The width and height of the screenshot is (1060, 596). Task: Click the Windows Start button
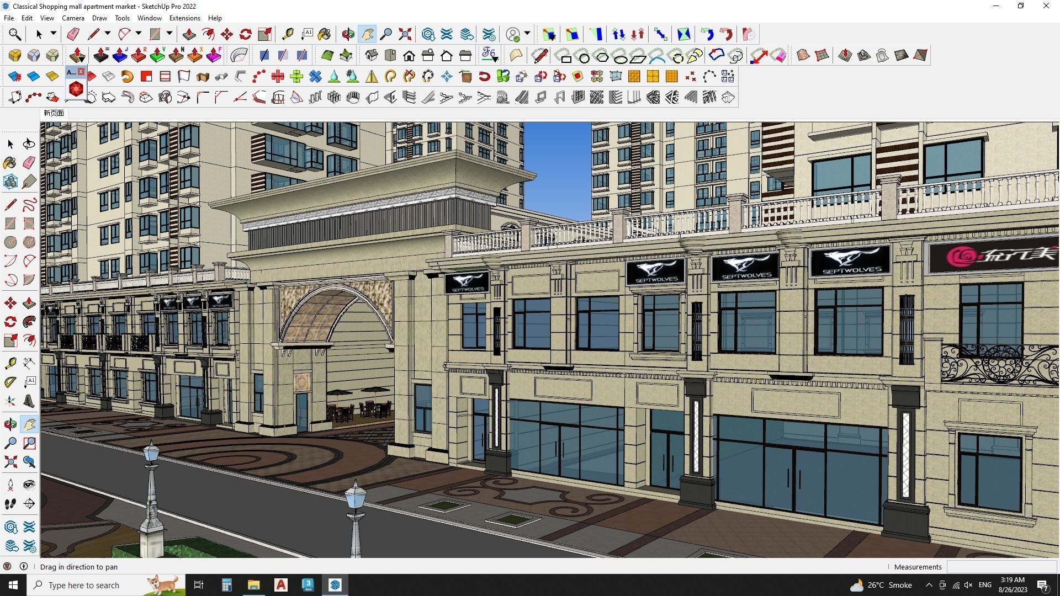(13, 585)
